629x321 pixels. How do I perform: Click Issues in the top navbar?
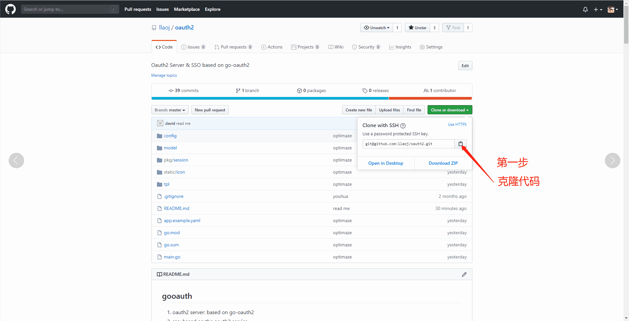pyautogui.click(x=162, y=9)
